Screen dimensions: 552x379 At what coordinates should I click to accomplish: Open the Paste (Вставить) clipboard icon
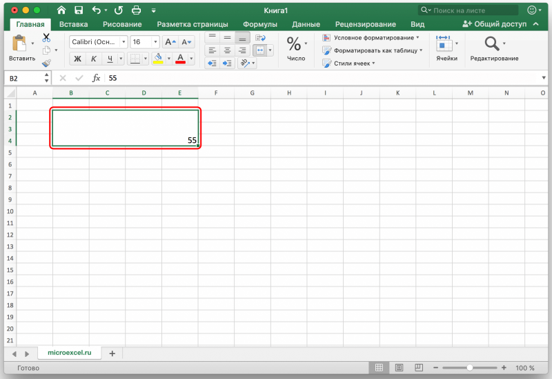click(19, 43)
